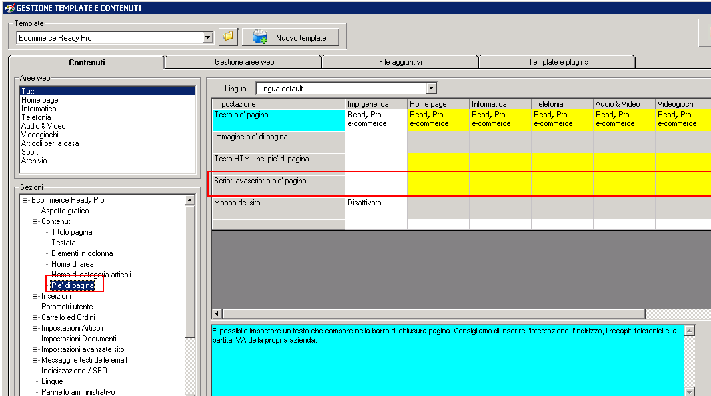Select Pannello amministrativo tree item
The width and height of the screenshot is (711, 396).
pos(78,391)
